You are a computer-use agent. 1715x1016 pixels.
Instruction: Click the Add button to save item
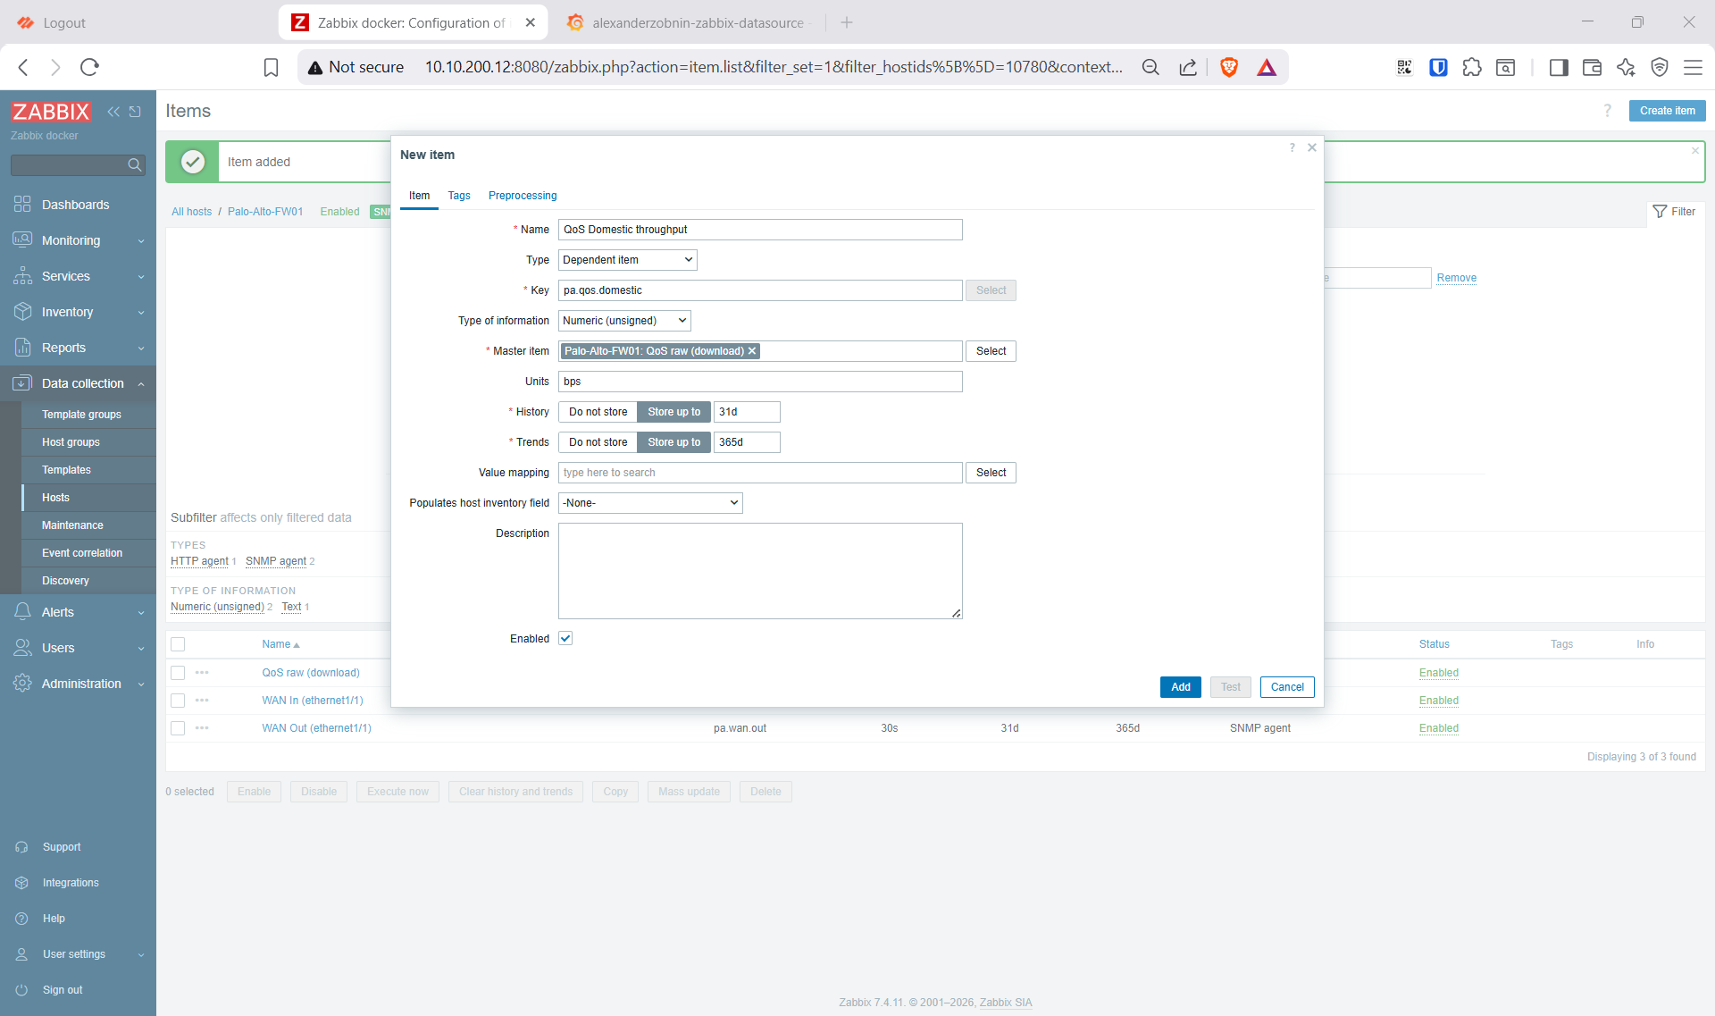point(1181,687)
